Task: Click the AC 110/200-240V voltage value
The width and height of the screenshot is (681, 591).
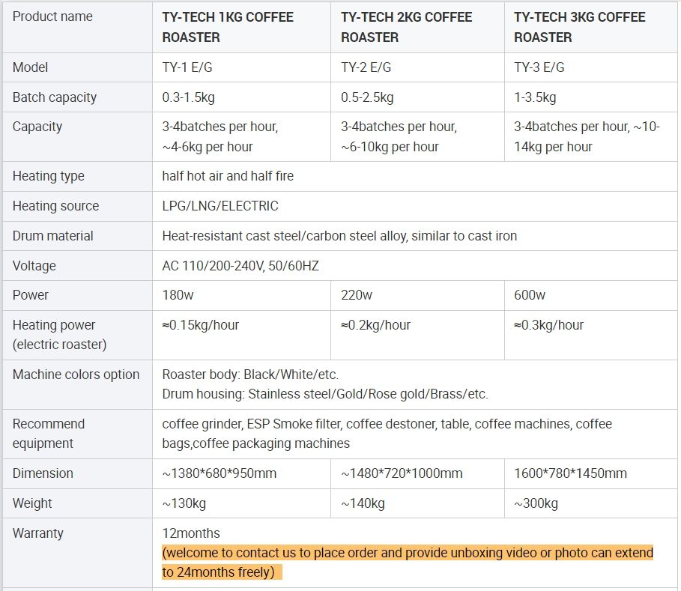Action: point(240,266)
